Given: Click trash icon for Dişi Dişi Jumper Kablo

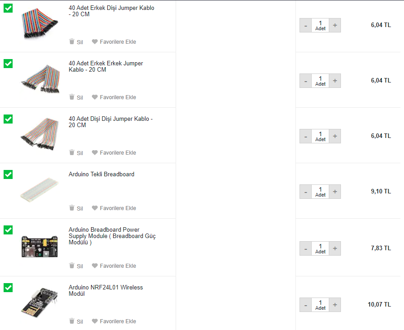Looking at the screenshot, I should click(x=72, y=152).
